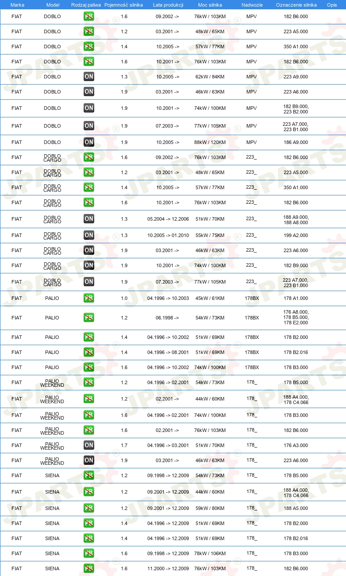
Task: Click petrol icon in SIENA 11.2000 row
Action: click(89, 568)
